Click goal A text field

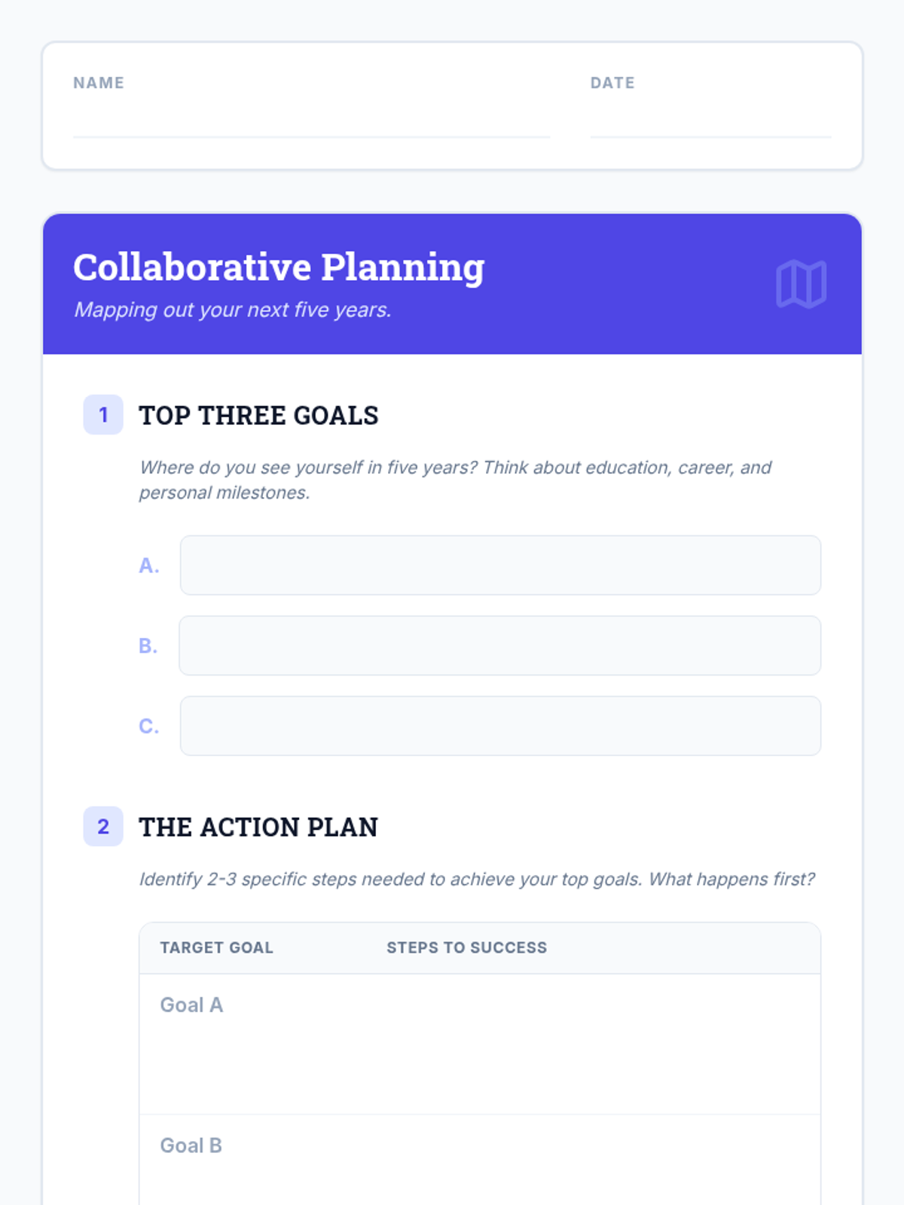pyautogui.click(x=500, y=566)
